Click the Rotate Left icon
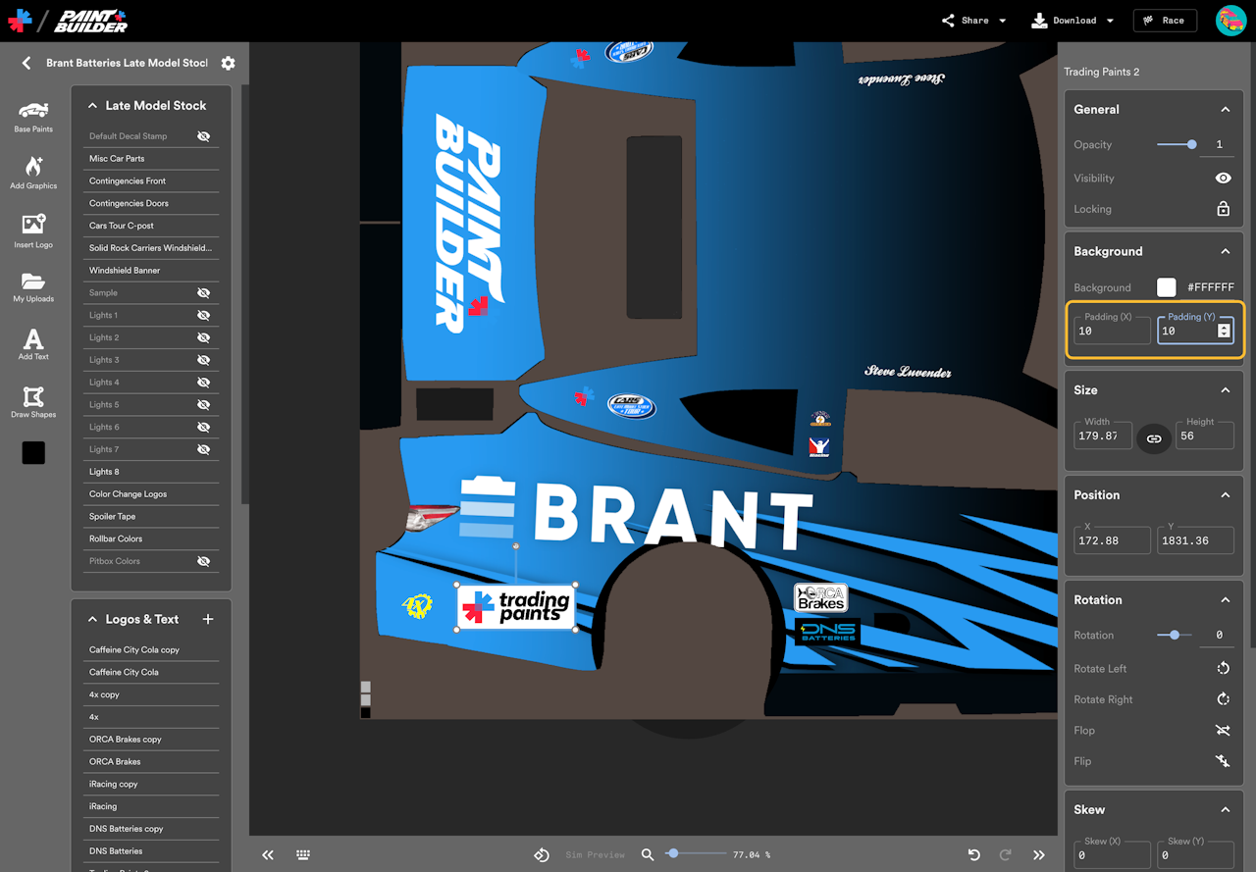1256x872 pixels. (x=1223, y=669)
